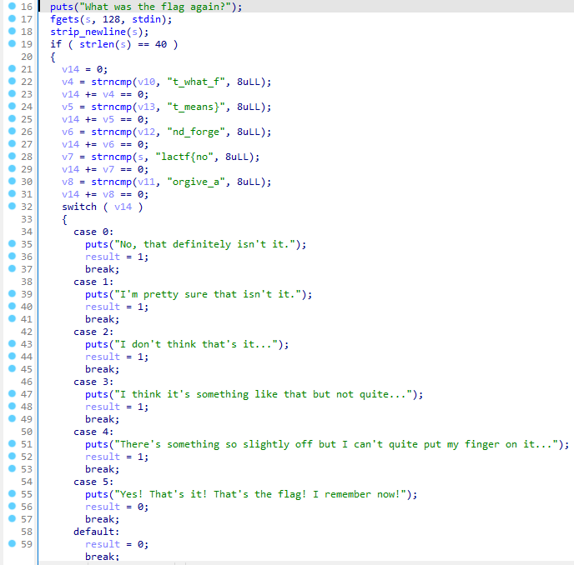
Task: Click the strlen function call
Action: 97,44
